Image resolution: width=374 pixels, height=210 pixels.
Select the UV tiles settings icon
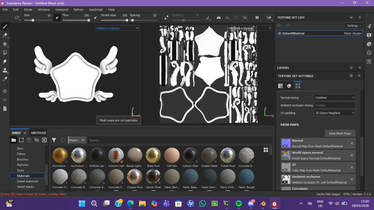click(x=298, y=86)
